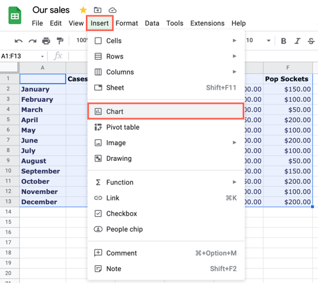Click the February cell
Screen dimensions: 318x283
click(43, 99)
